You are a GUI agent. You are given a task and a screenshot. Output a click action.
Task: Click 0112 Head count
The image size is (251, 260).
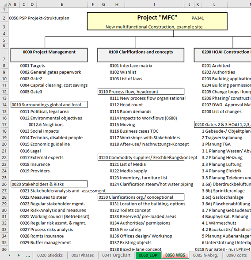point(126,105)
